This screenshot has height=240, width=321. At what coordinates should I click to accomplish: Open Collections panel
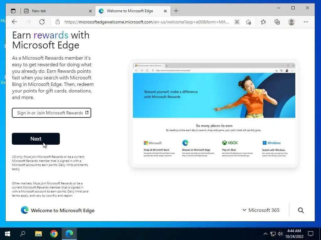tap(277, 22)
